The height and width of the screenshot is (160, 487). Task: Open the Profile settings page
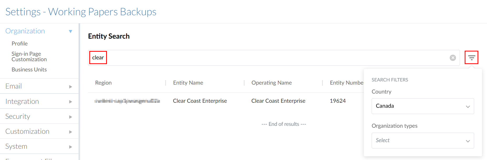[x=20, y=44]
